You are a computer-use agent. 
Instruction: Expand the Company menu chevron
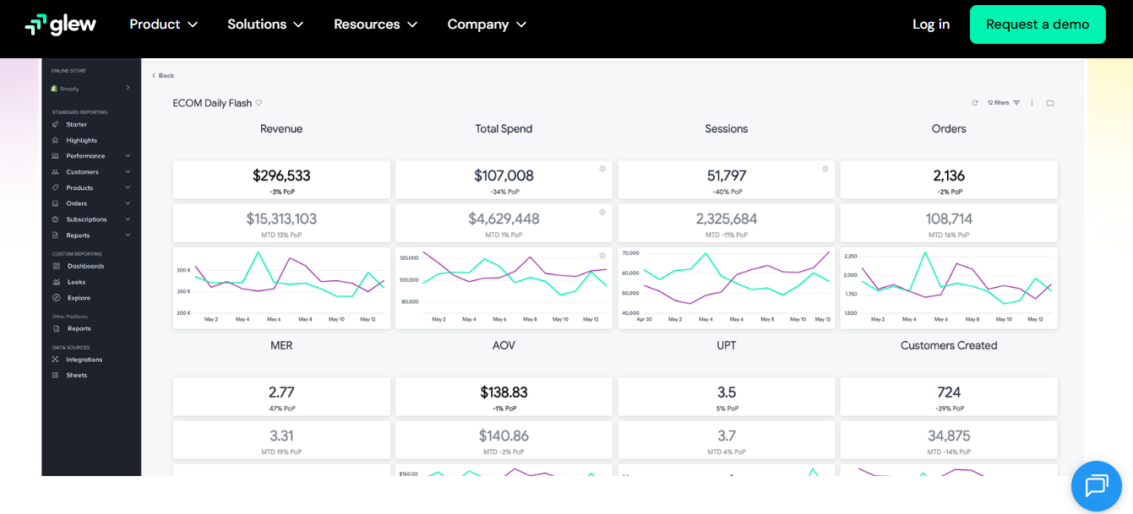point(521,24)
